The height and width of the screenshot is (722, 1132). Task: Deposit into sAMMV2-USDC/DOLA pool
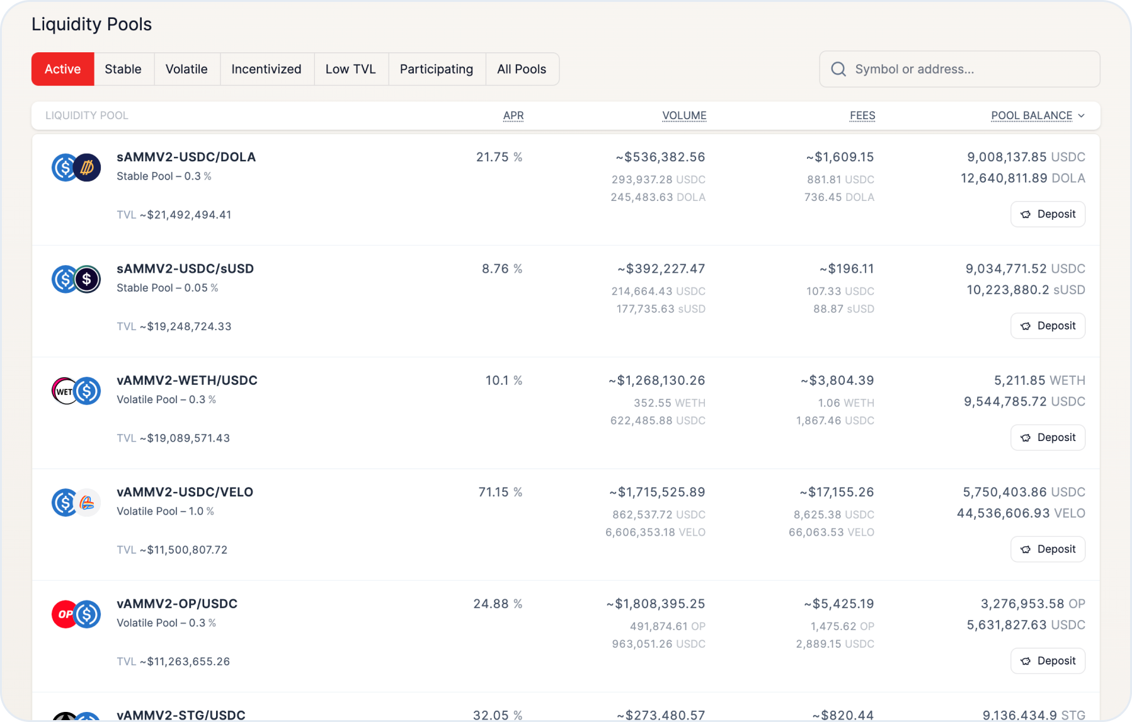pos(1048,214)
